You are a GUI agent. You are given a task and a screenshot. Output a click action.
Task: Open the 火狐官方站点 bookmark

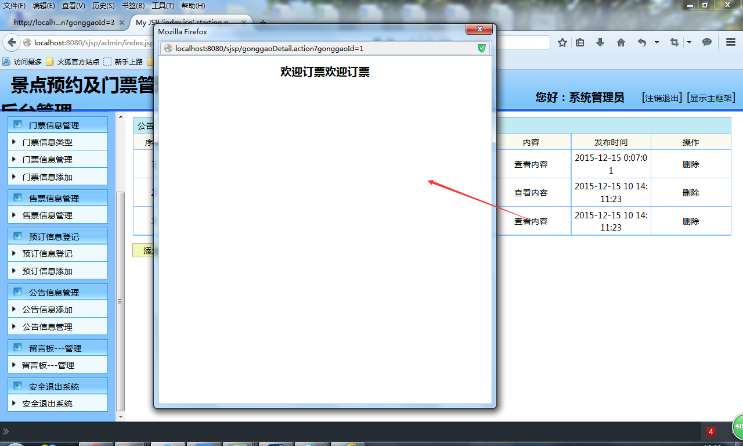click(73, 62)
